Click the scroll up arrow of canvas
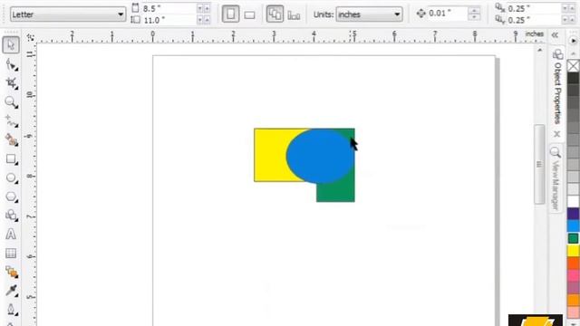Screen dimensions: 580x326 (540, 50)
